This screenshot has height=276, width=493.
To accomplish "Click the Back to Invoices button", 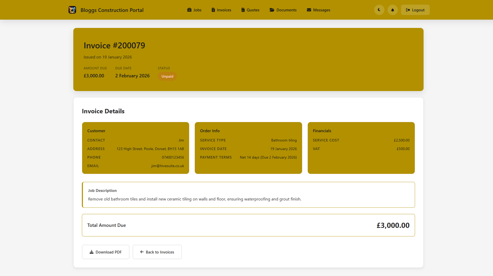I will point(157,252).
